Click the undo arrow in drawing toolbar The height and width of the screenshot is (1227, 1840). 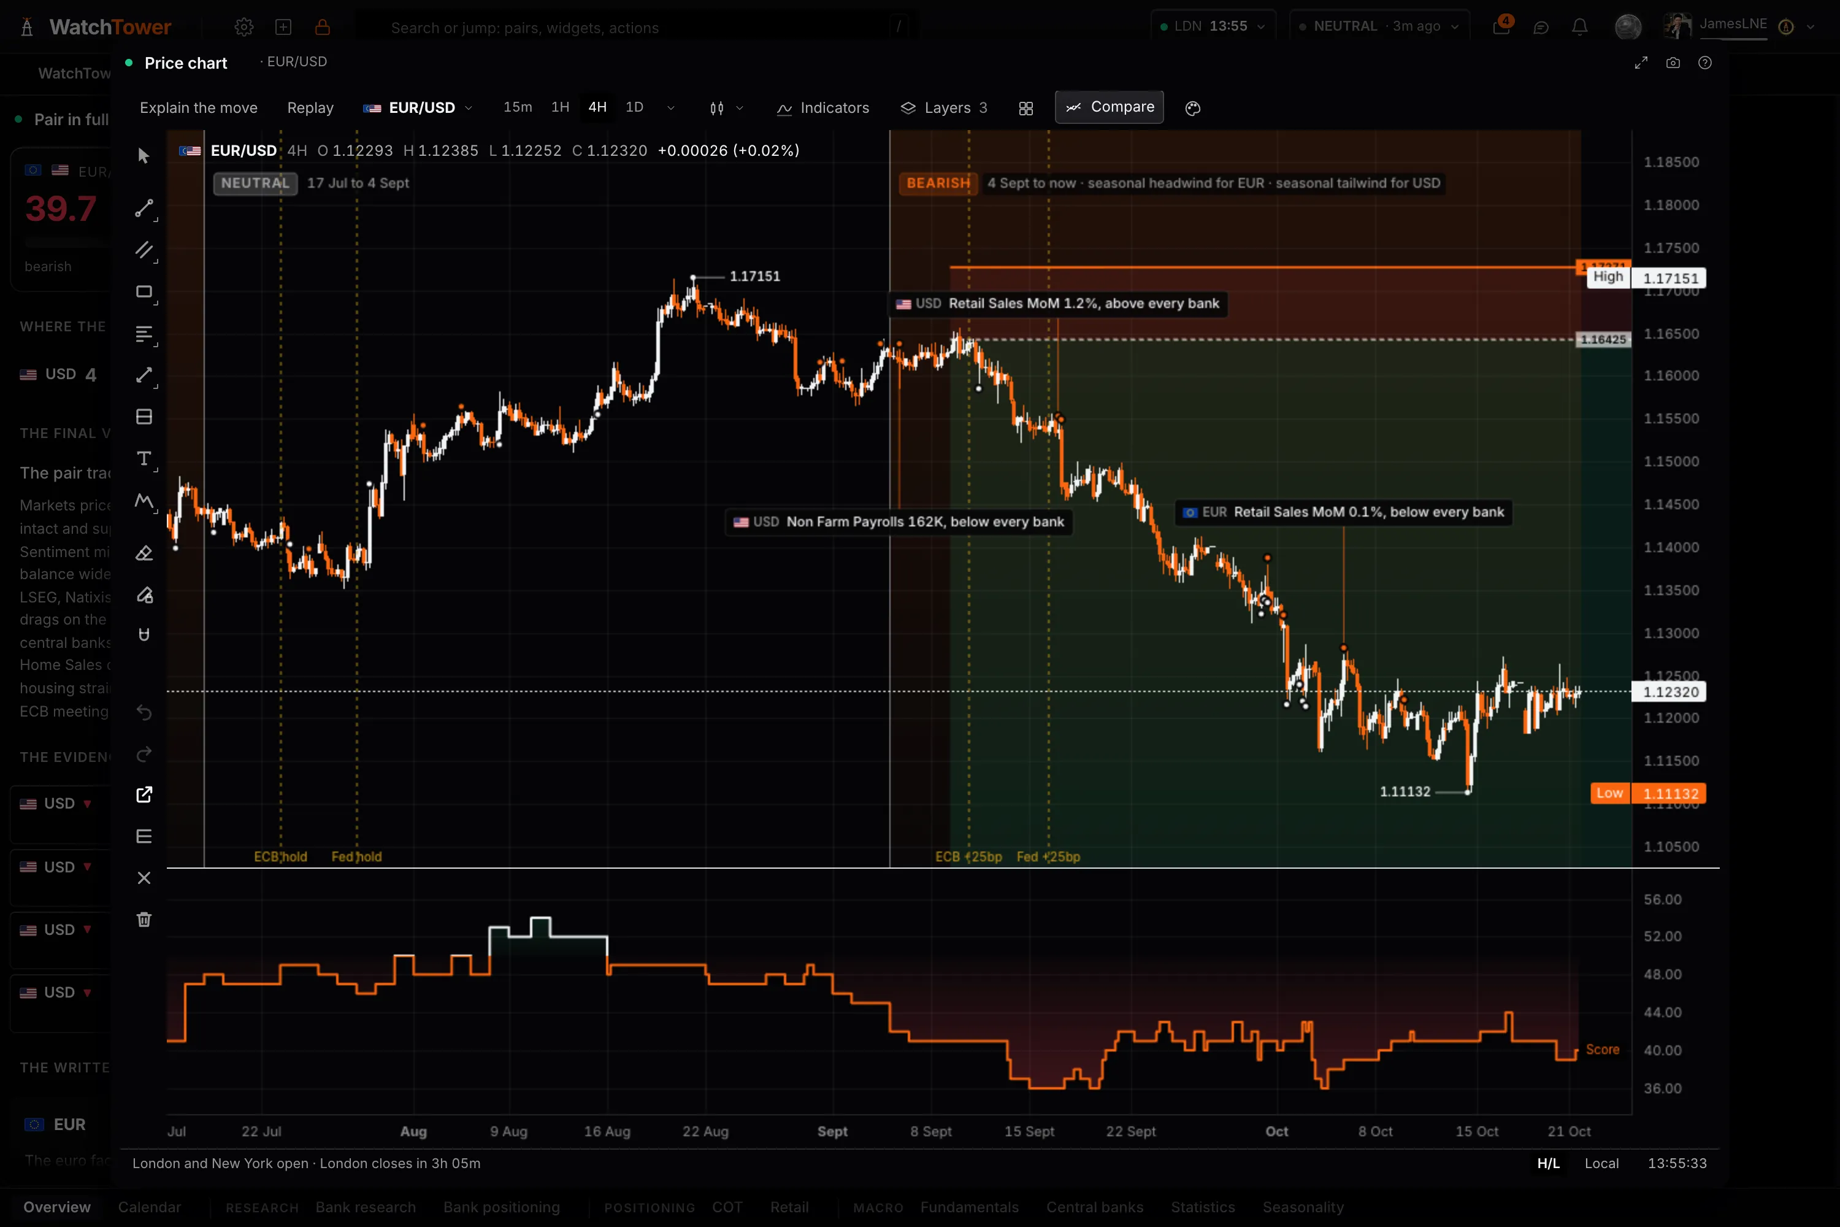[144, 712]
